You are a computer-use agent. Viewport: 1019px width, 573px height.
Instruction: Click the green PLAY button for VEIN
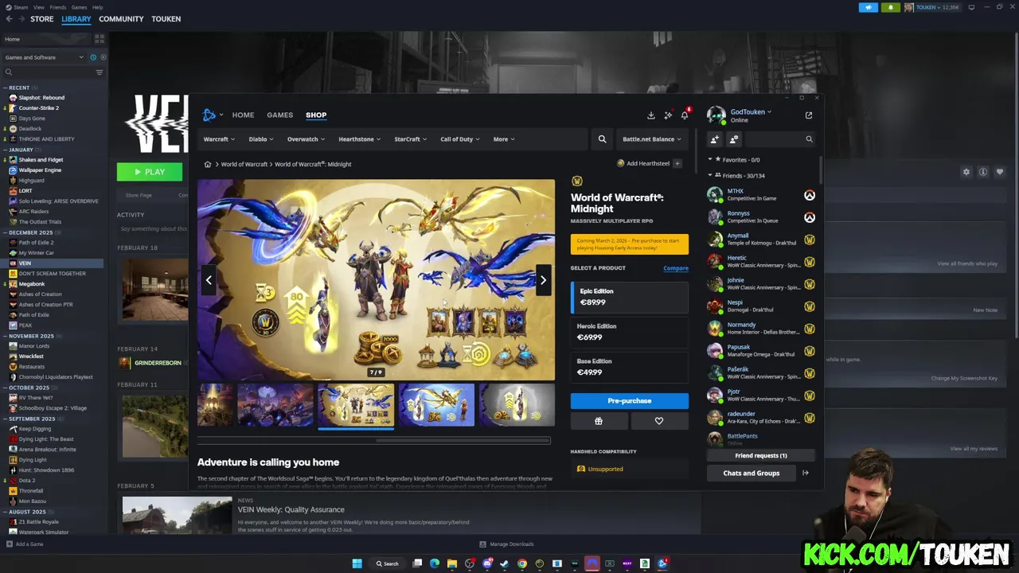[150, 172]
